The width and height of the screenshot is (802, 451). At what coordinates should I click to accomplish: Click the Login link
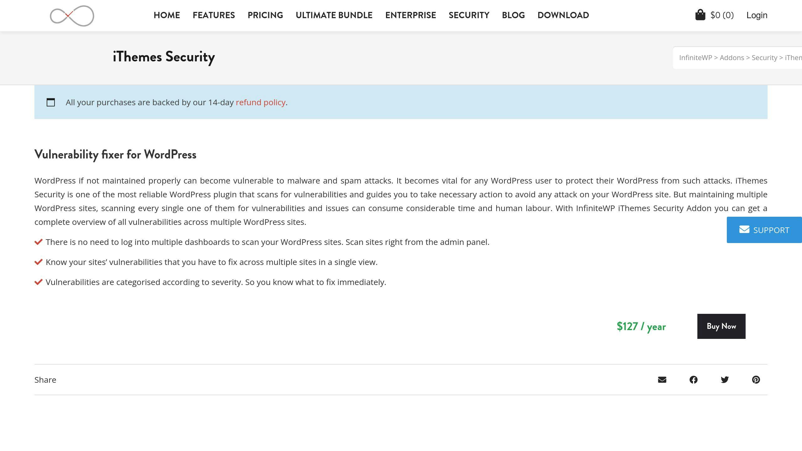coord(757,15)
